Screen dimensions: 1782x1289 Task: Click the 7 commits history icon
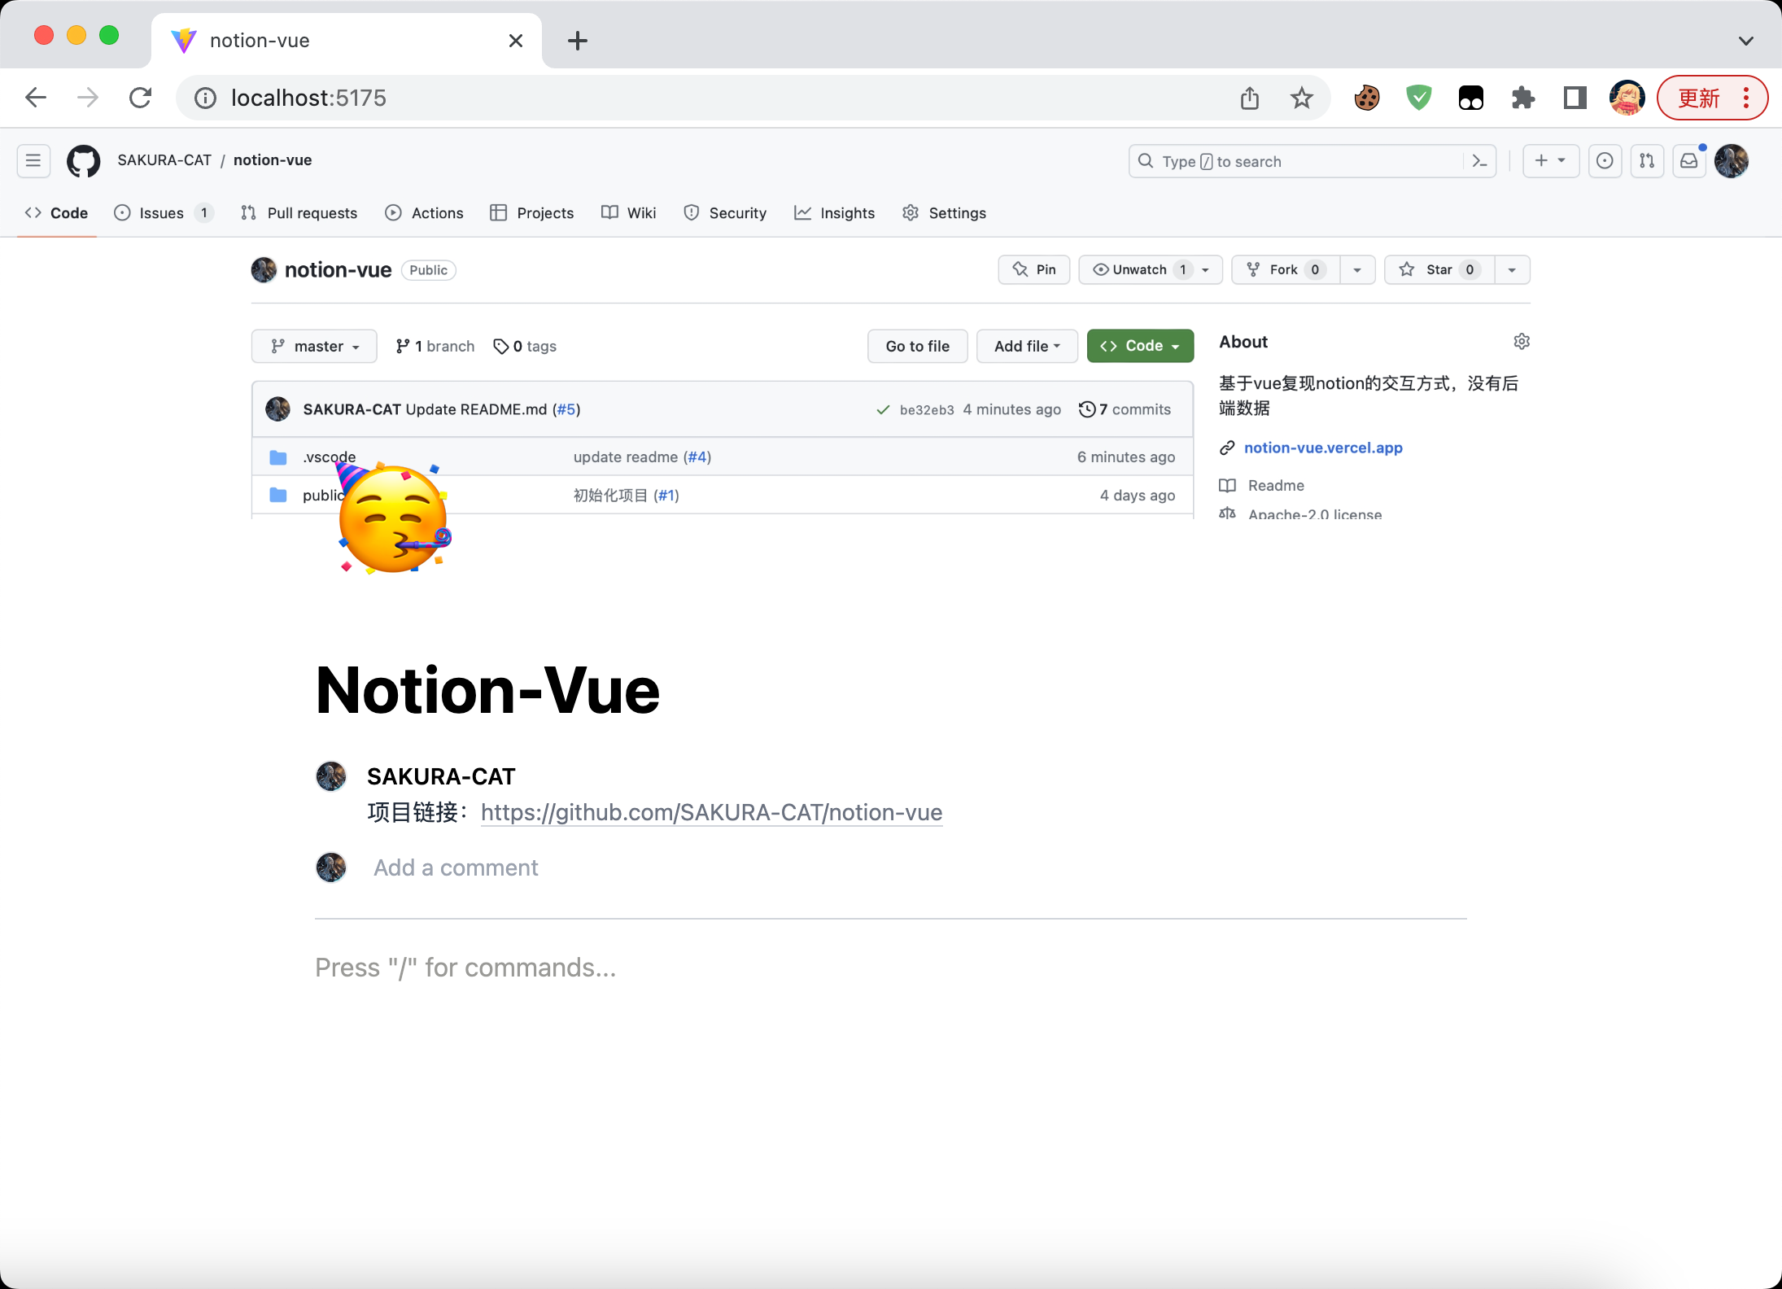pyautogui.click(x=1089, y=409)
